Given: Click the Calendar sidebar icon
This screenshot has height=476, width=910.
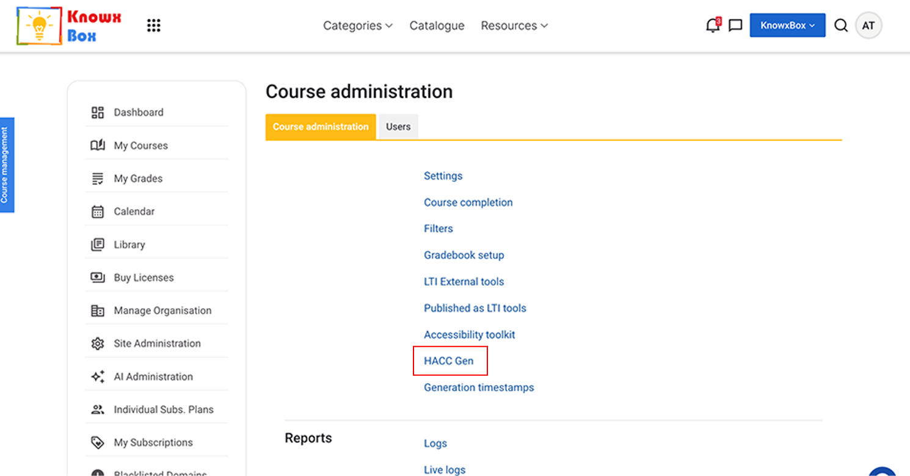Looking at the screenshot, I should pos(98,212).
